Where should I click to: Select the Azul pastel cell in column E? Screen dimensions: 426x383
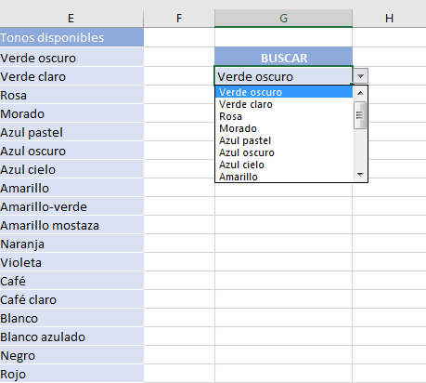(x=71, y=131)
